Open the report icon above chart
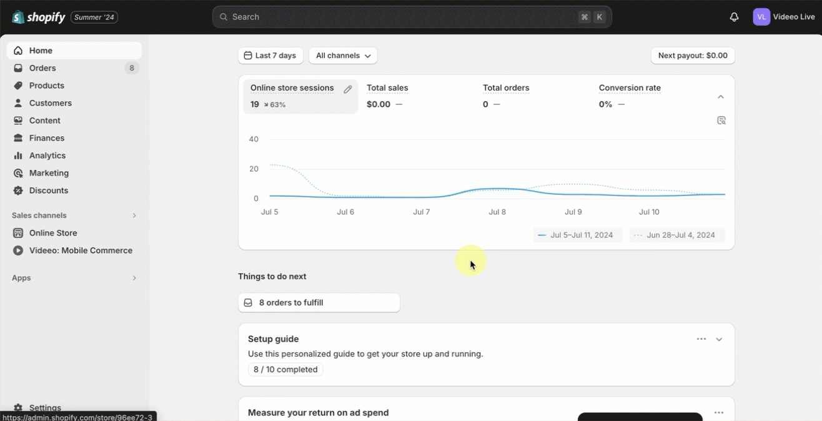 click(721, 121)
